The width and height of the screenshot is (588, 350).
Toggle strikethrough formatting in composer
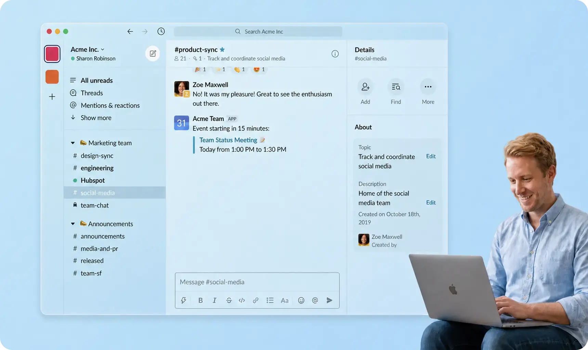point(229,300)
